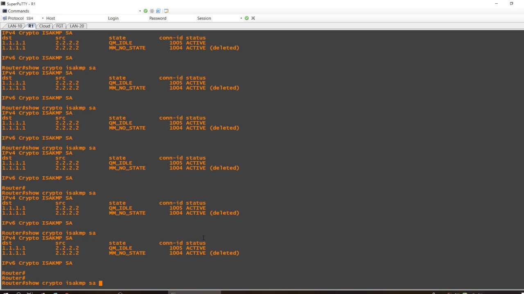524x294 pixels.
Task: Click the gray X icon on the connection bar
Action: coord(253,18)
